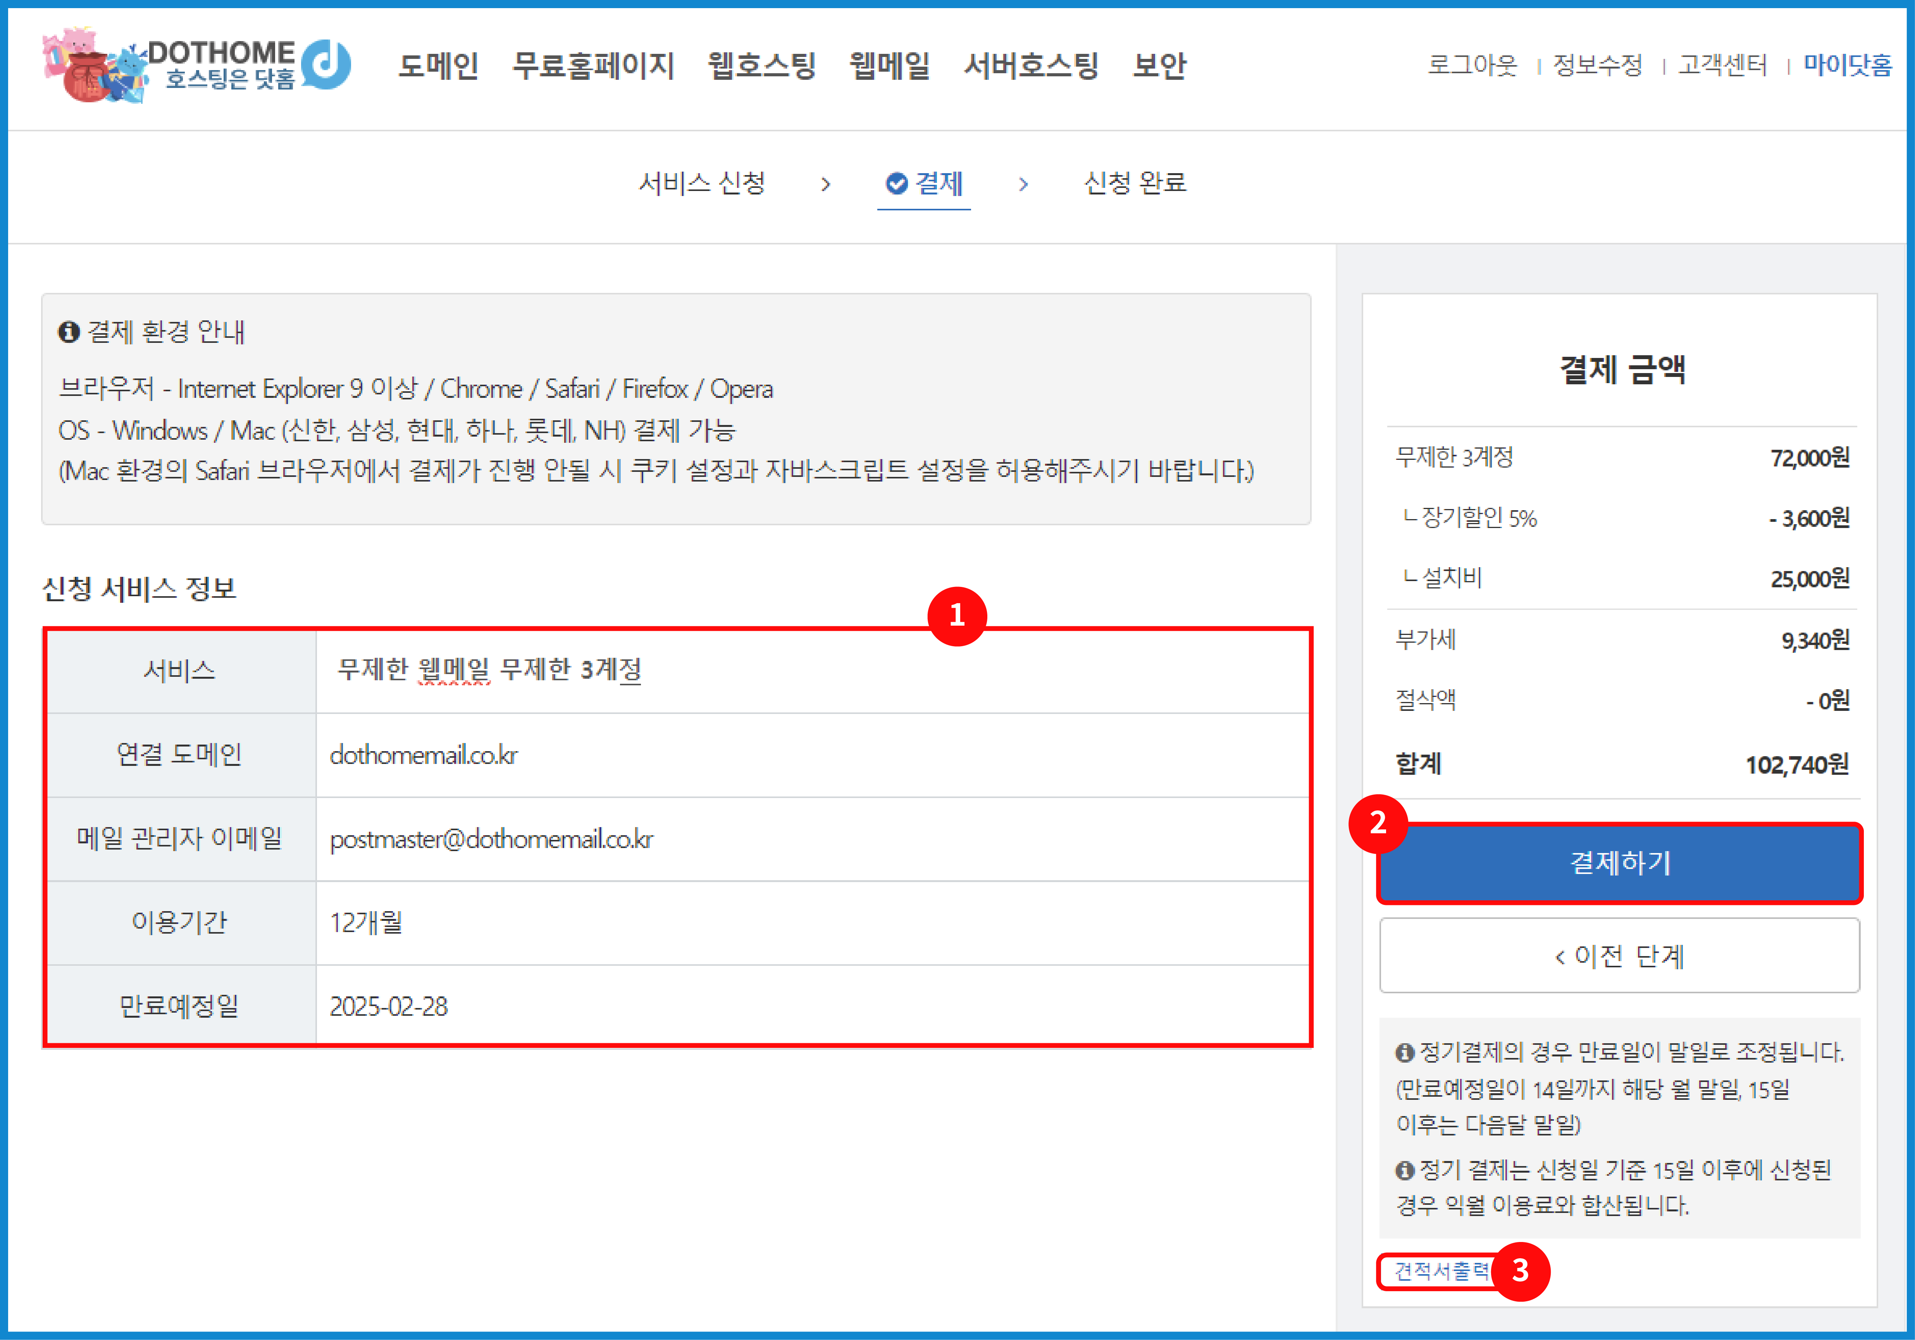Viewport: 1915px width, 1340px height.
Task: Select the 서버호스팅 menu item
Action: click(x=1031, y=66)
